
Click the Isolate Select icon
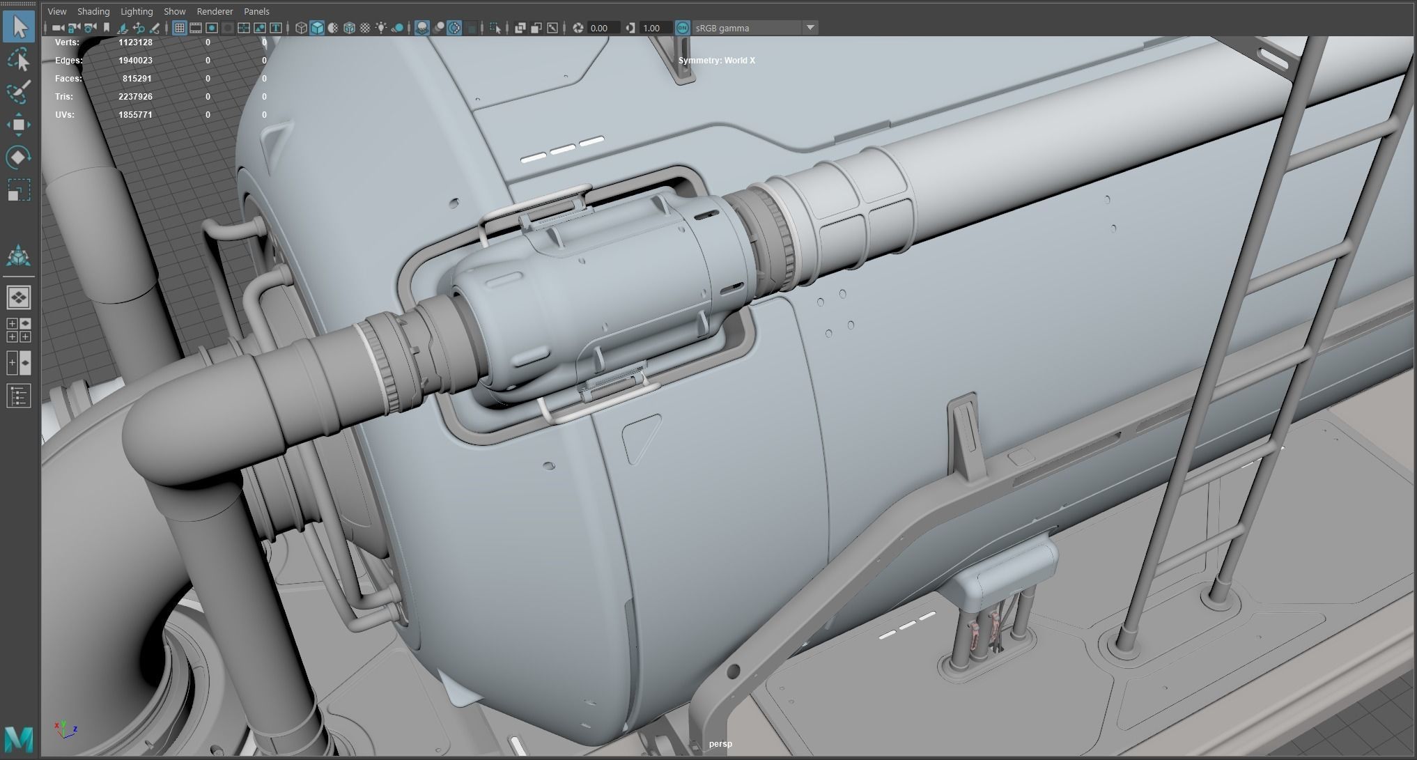tap(495, 28)
